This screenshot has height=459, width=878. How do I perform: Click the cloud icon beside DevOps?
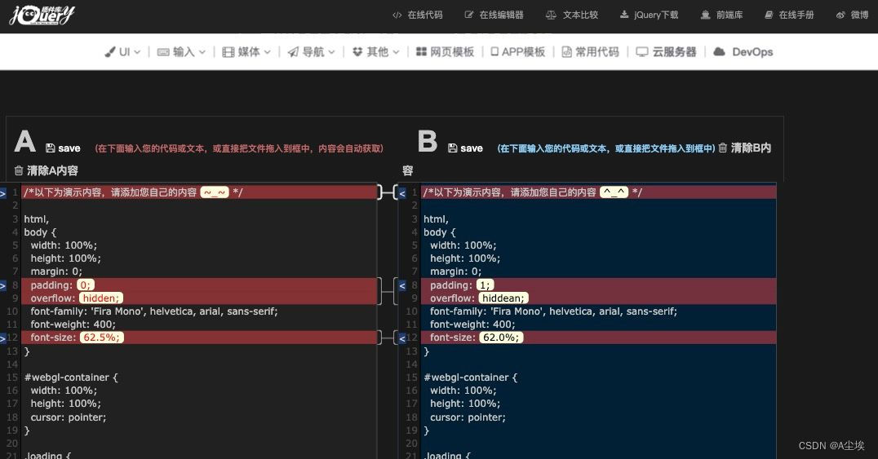click(719, 52)
